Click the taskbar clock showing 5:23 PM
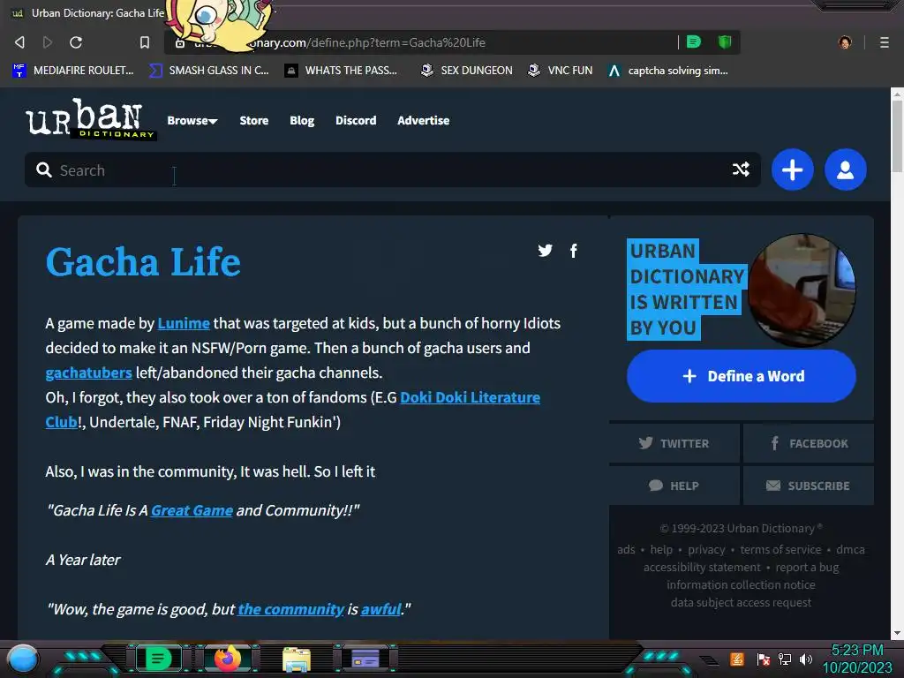904x678 pixels. click(857, 659)
